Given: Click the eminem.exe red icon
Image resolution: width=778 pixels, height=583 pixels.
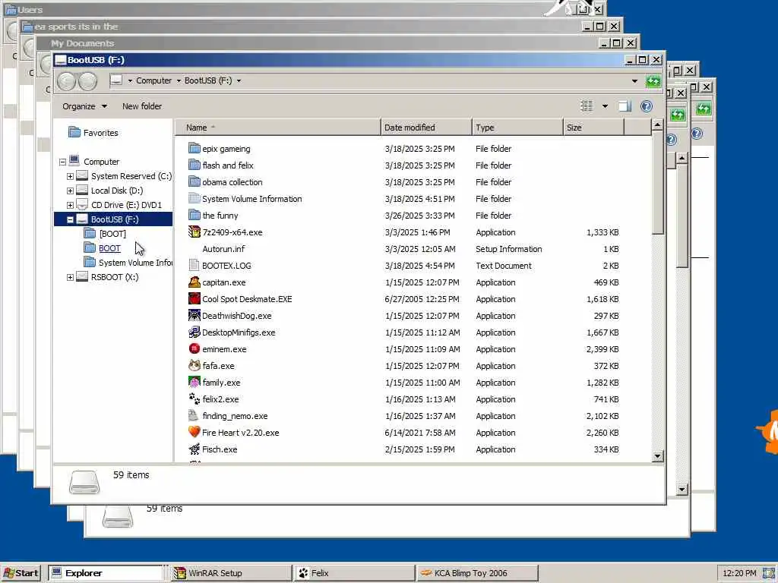Looking at the screenshot, I should tap(194, 348).
